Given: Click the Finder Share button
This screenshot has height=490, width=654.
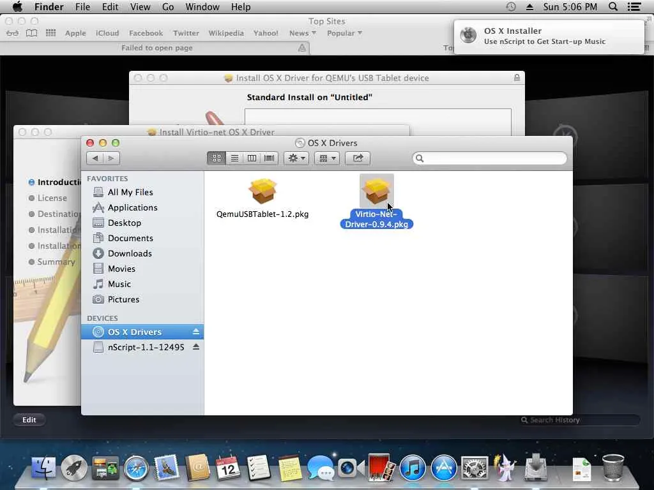Looking at the screenshot, I should (x=358, y=158).
